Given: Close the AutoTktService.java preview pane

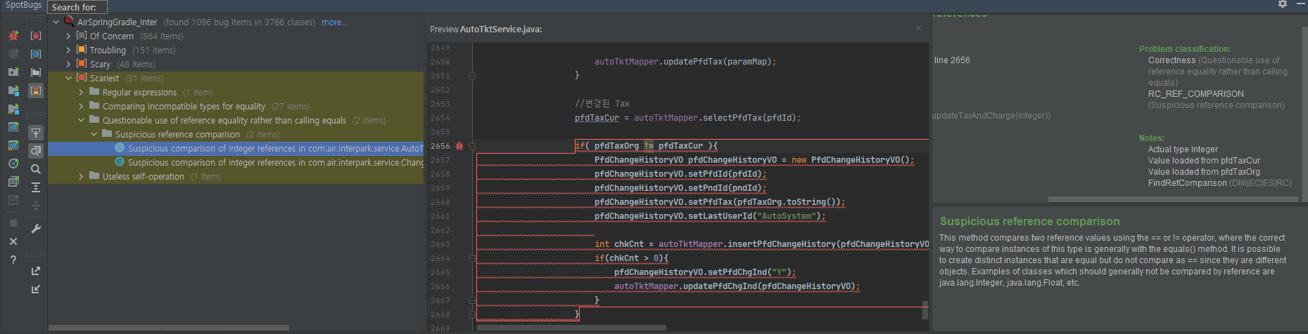Looking at the screenshot, I should point(918,28).
